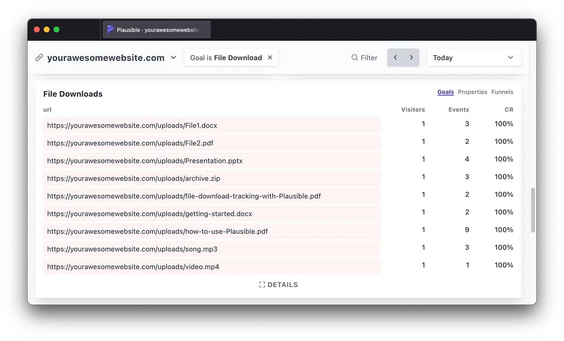Click the Plausible logo in the browser tab
The width and height of the screenshot is (564, 341).
[x=110, y=30]
